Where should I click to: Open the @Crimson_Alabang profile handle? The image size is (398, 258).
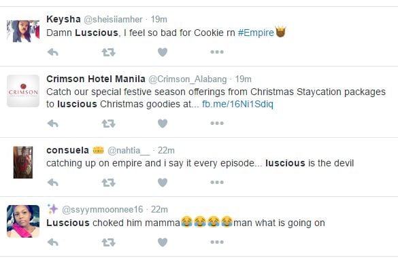187,79
